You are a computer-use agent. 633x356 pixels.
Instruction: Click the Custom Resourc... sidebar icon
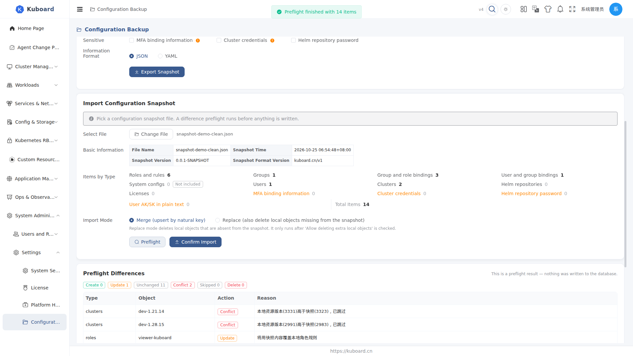click(x=12, y=160)
